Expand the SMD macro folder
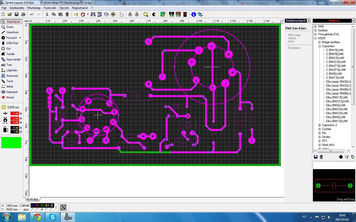The image size is (356, 222). (315, 27)
